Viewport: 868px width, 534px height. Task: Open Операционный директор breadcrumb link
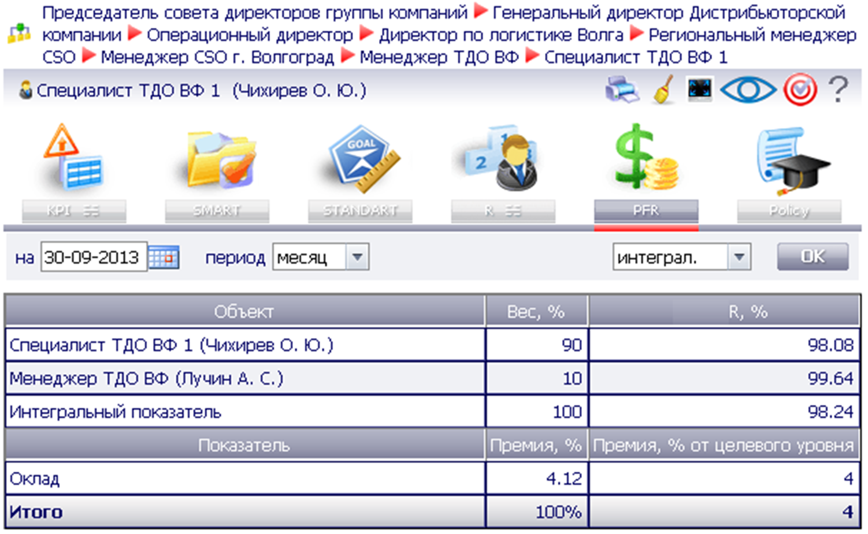[x=250, y=35]
